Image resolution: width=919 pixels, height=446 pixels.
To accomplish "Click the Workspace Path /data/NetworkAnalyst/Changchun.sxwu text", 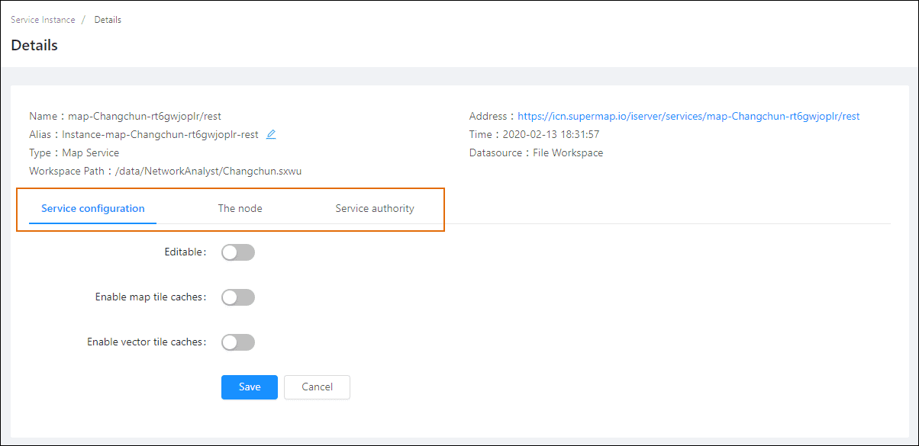I will (x=208, y=171).
